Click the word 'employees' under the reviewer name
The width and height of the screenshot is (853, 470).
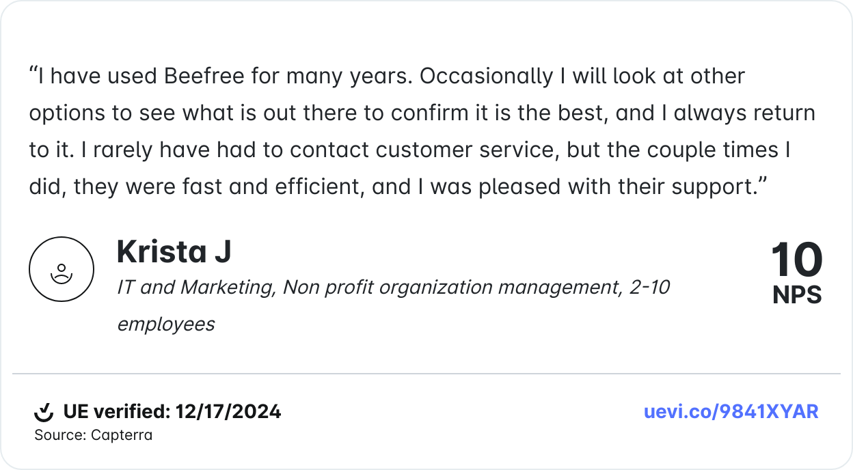pyautogui.click(x=166, y=324)
